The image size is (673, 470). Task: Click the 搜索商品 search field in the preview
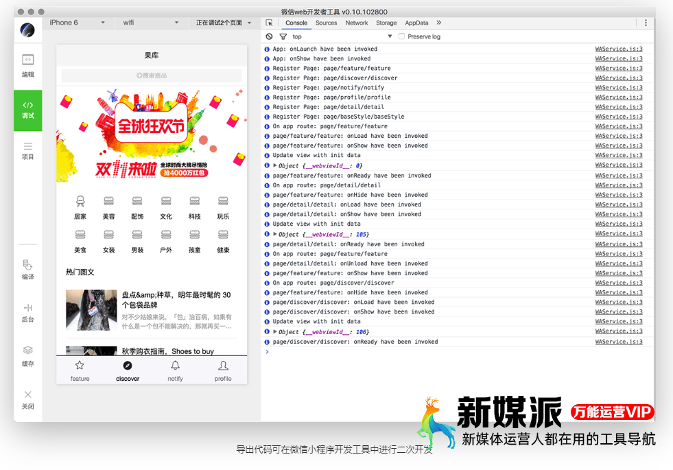point(152,75)
